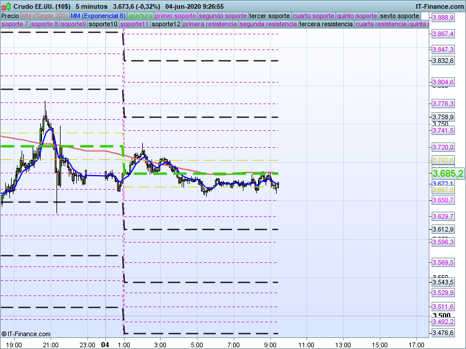The height and width of the screenshot is (349, 466).
Task: Click the yellow 3.702,6 price tag
Action: [443, 160]
